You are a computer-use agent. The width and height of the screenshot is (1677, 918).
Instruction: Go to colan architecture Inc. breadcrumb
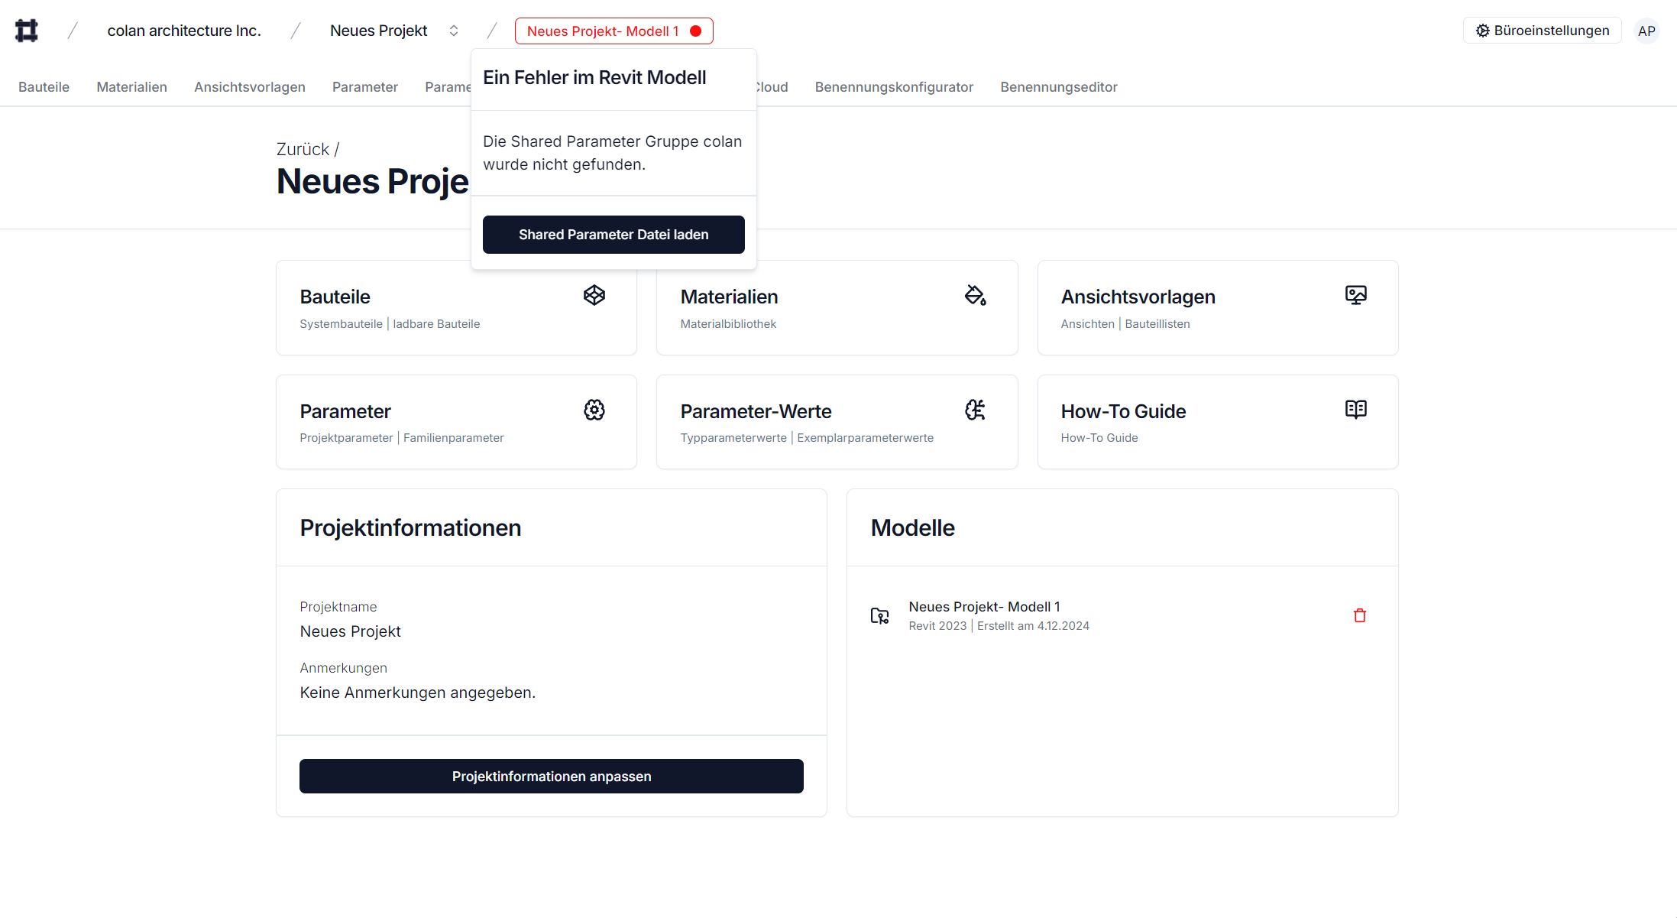pos(184,31)
